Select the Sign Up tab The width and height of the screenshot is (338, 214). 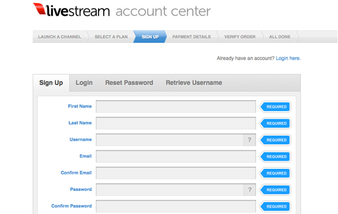51,83
